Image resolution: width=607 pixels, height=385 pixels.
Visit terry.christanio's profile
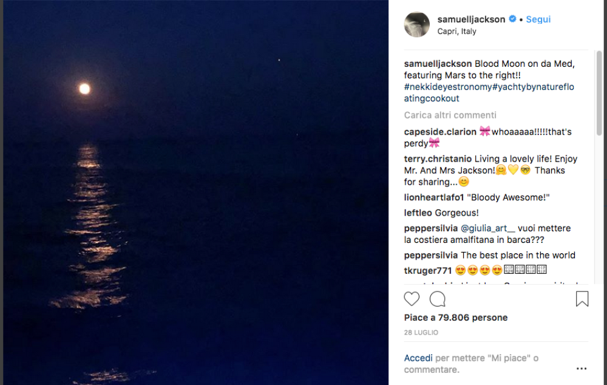click(x=438, y=159)
